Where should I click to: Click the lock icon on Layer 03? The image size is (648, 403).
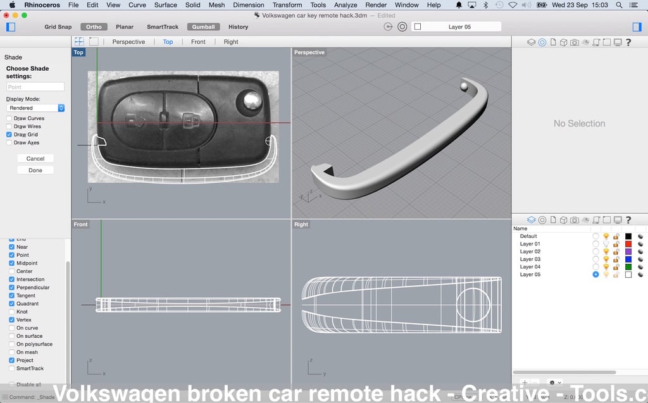[615, 259]
